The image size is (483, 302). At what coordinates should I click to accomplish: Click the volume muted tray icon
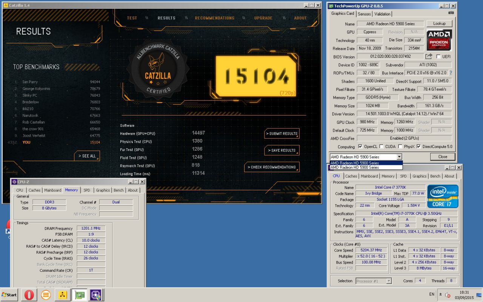[x=448, y=295]
